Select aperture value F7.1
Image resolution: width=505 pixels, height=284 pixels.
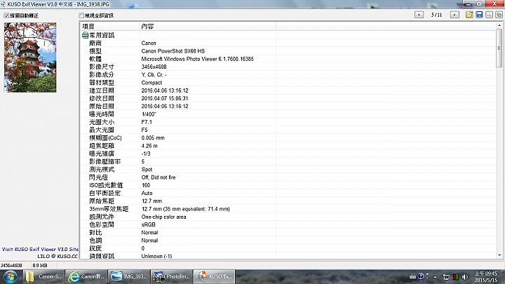147,122
